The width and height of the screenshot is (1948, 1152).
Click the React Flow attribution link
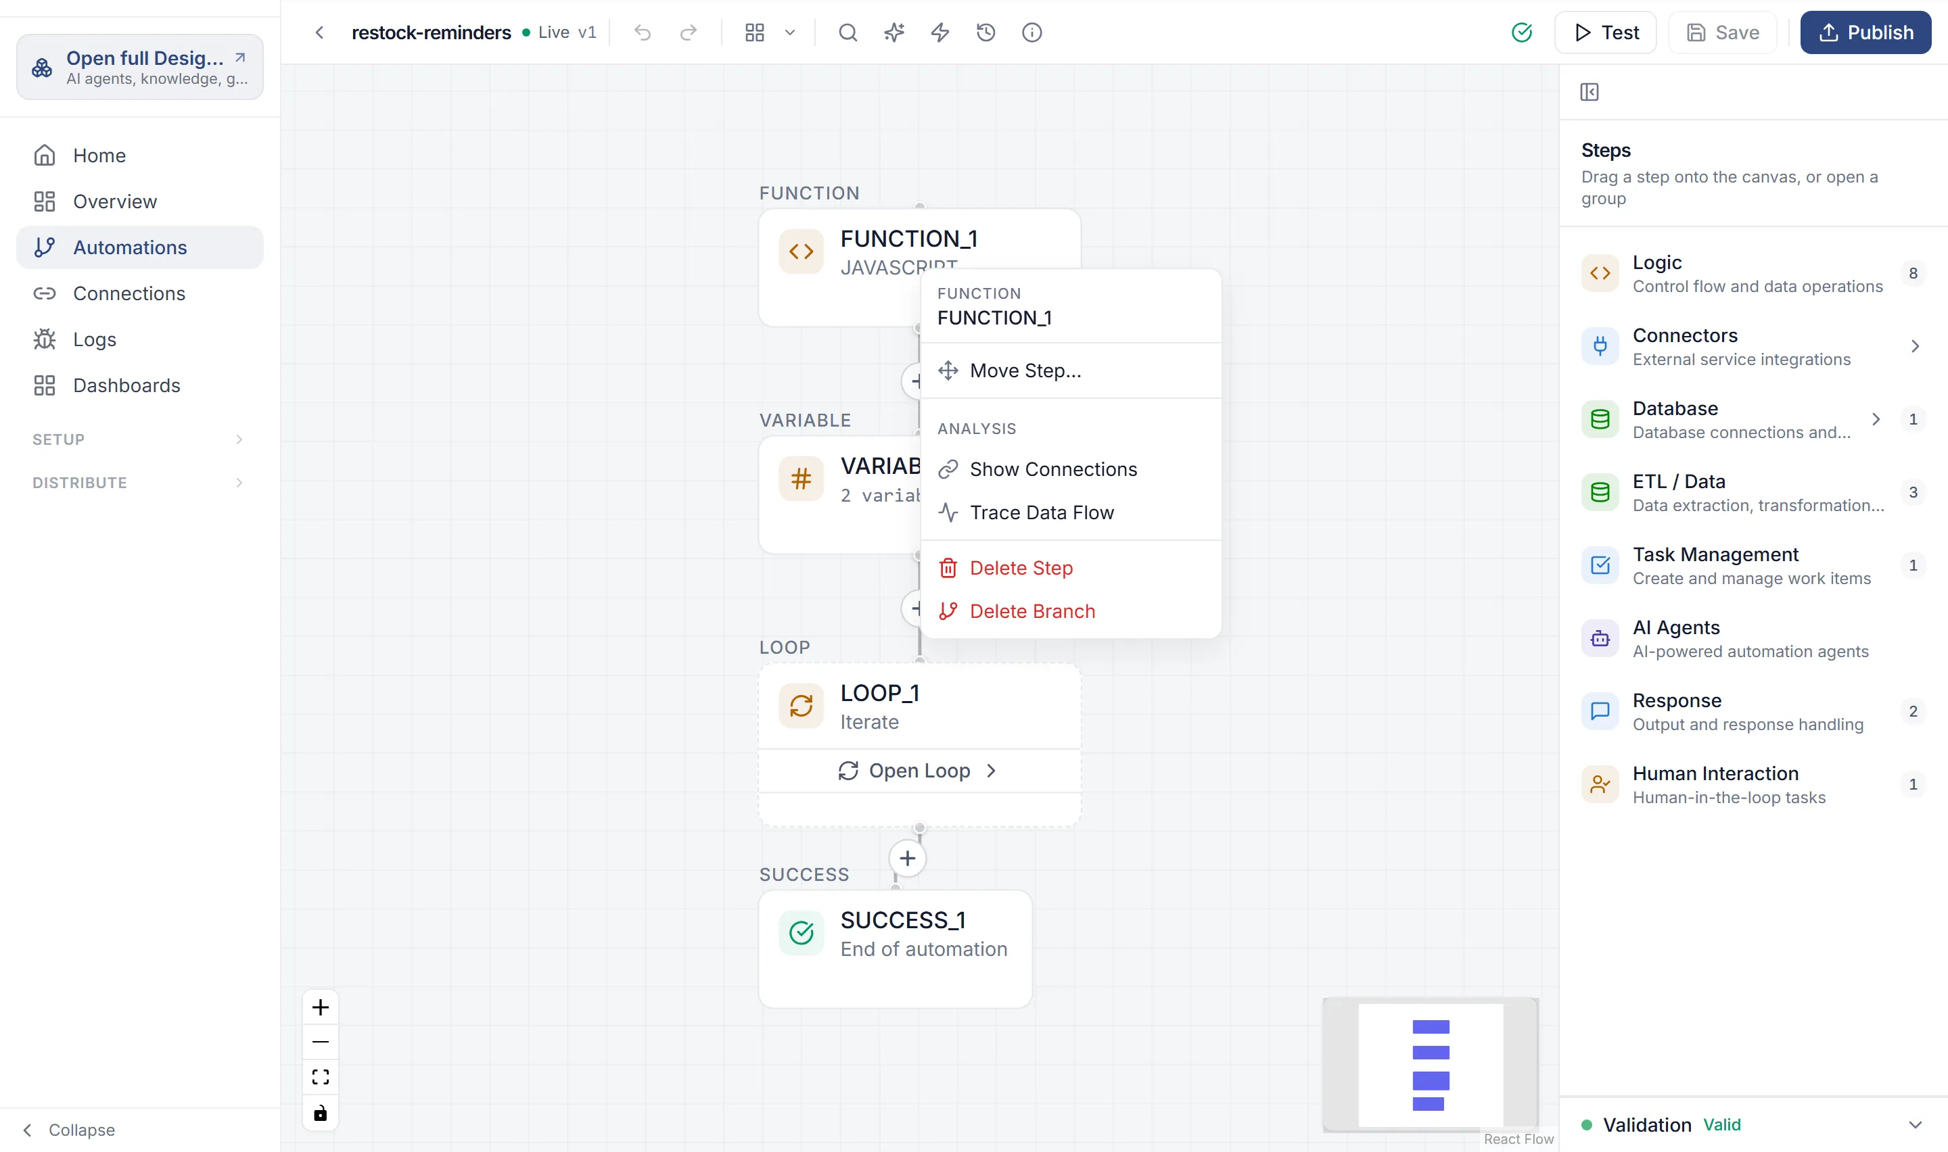1518,1138
